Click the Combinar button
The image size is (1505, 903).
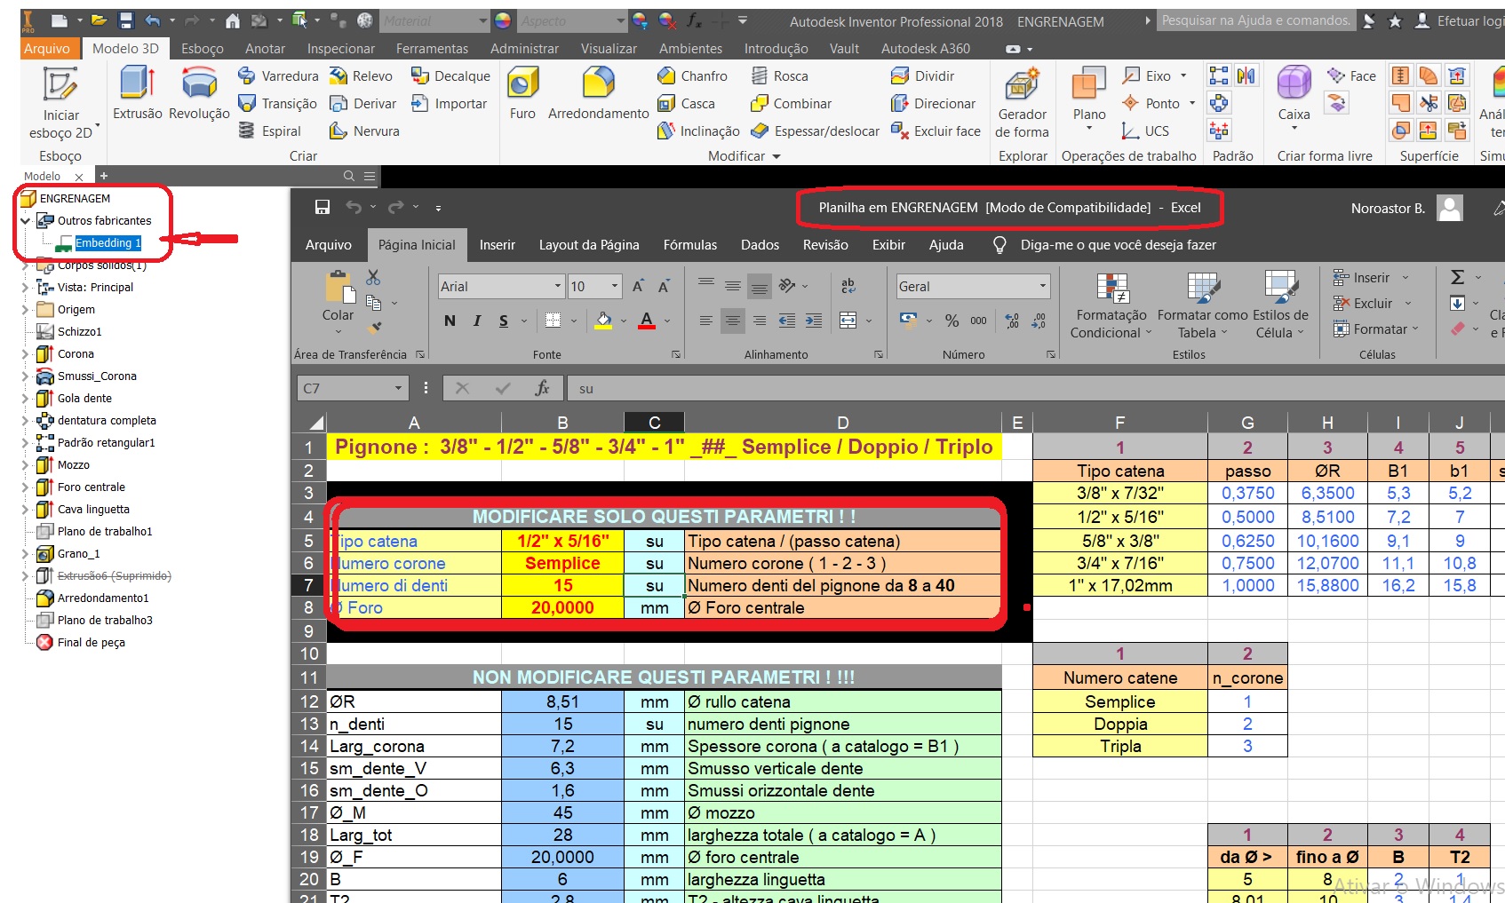tap(792, 104)
